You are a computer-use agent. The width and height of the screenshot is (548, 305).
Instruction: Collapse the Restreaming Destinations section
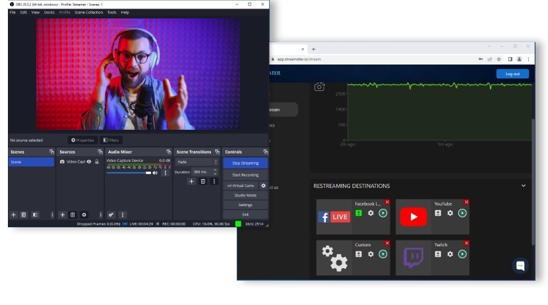524,186
